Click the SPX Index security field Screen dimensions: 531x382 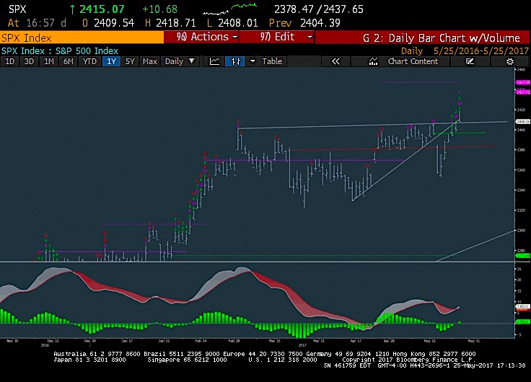[x=82, y=37]
